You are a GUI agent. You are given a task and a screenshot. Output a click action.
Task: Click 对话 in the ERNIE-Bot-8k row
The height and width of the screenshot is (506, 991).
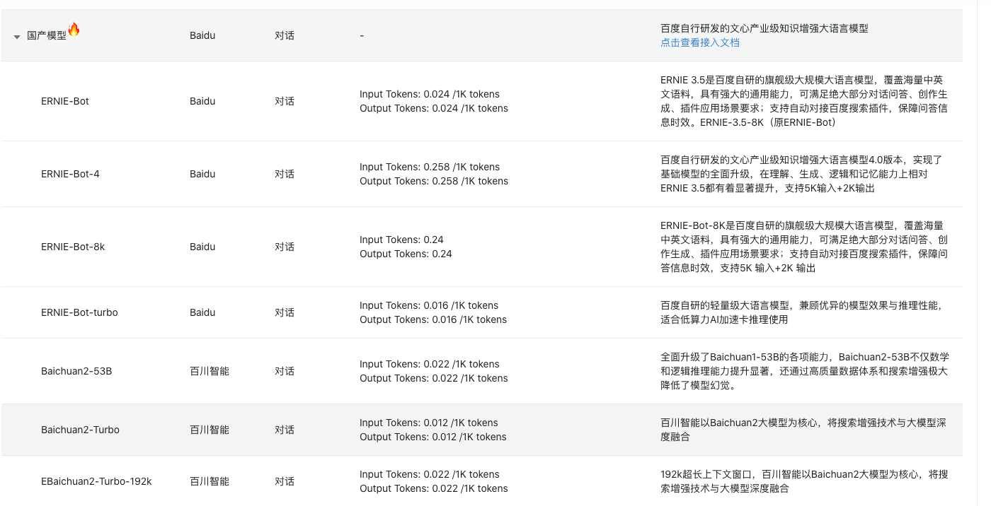[285, 247]
